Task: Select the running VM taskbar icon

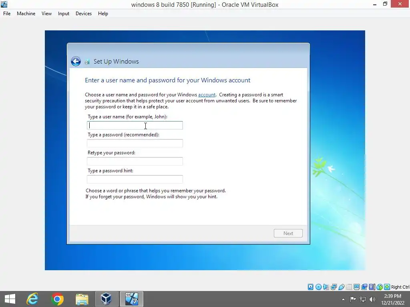Action: (131, 299)
